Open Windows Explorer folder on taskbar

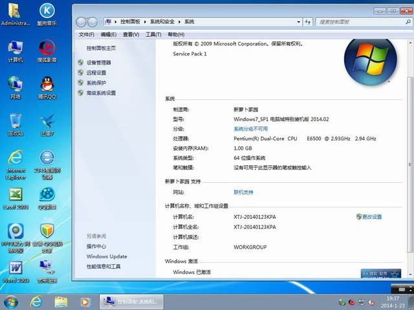pos(61,302)
